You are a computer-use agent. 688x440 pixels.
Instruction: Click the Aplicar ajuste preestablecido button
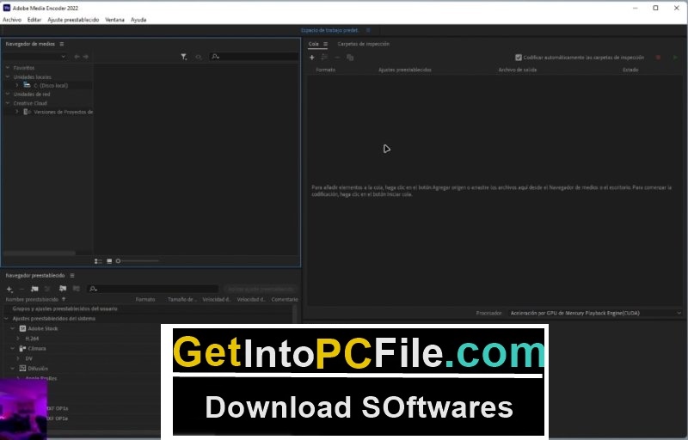tap(261, 289)
